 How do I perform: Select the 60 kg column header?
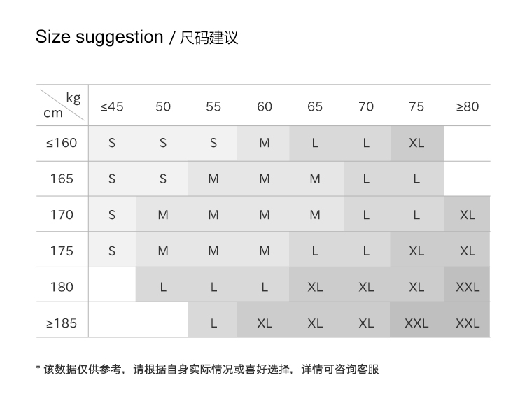tap(265, 106)
